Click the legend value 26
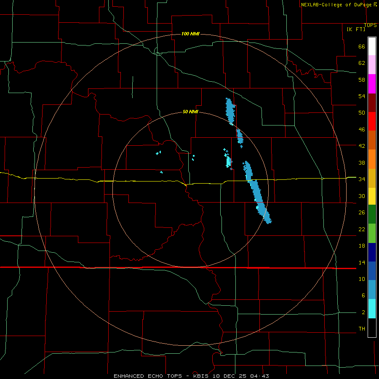Viewport: 379px width, 379px height. [362, 213]
